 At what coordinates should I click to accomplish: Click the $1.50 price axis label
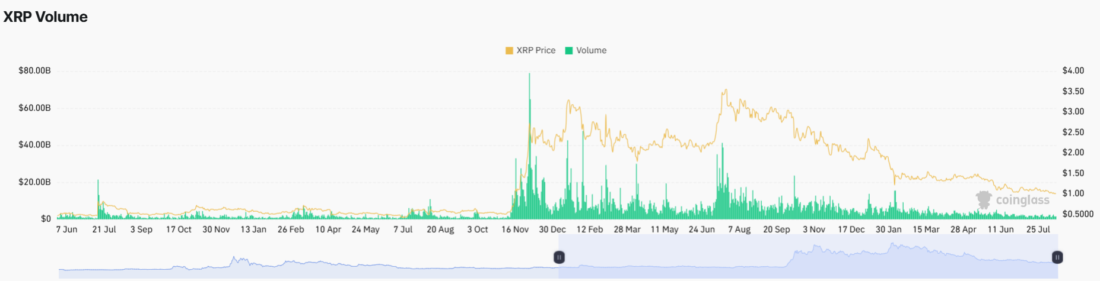pyautogui.click(x=1073, y=173)
